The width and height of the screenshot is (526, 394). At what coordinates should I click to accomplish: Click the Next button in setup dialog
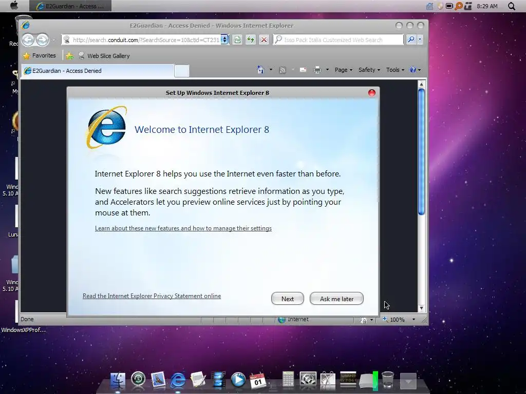[x=288, y=299]
